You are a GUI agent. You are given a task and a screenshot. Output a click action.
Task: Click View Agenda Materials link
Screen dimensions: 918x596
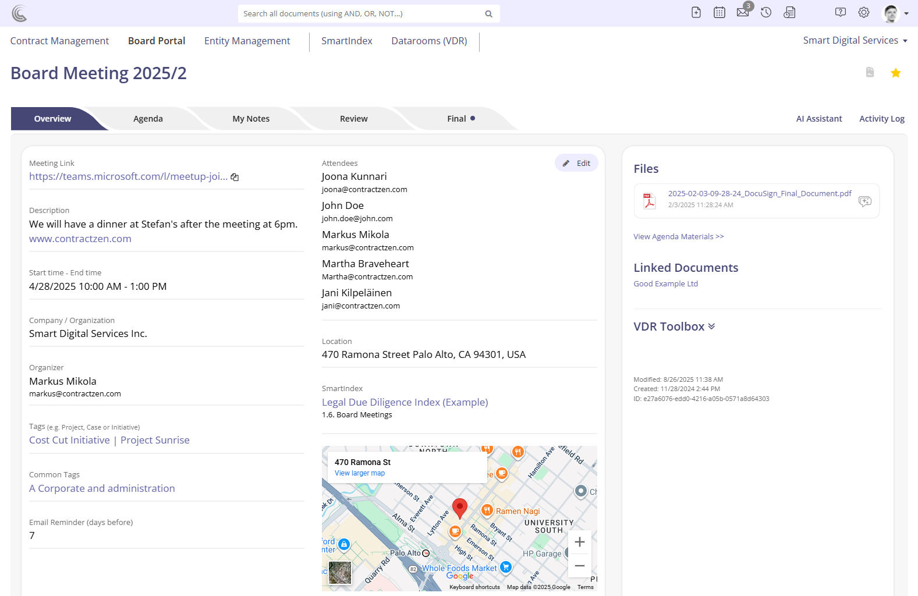pos(679,236)
